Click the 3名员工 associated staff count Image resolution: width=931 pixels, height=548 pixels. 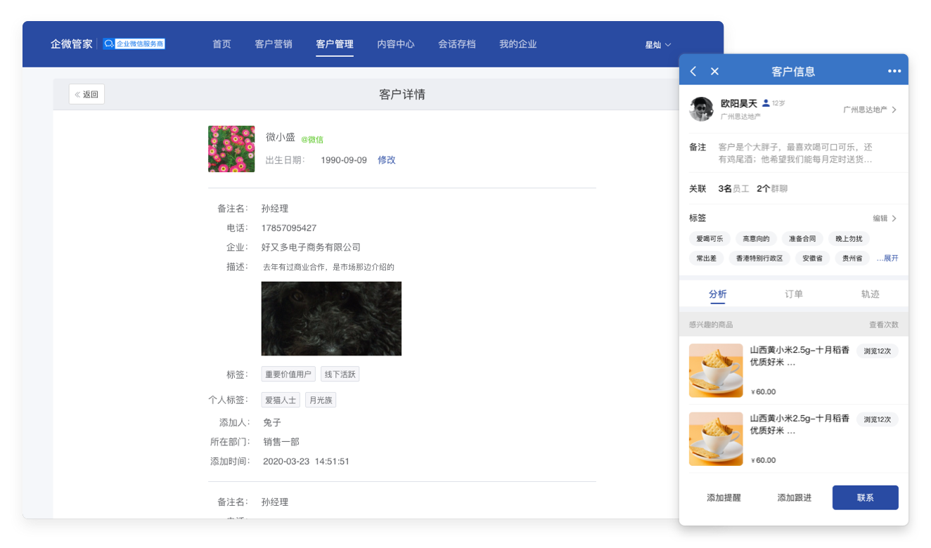click(733, 189)
